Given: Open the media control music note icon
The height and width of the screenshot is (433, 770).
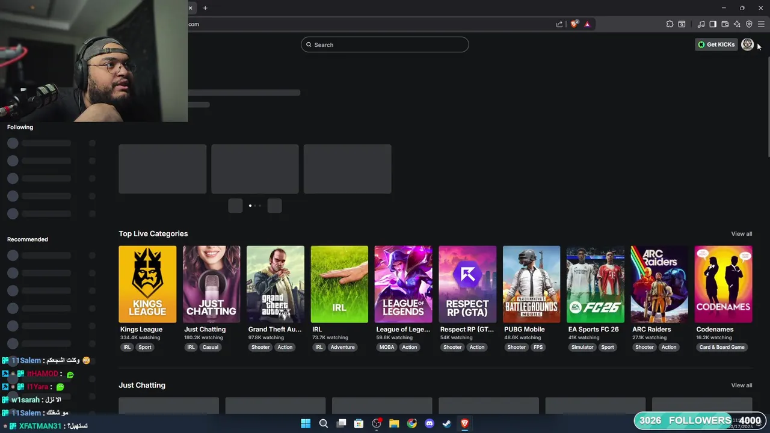Looking at the screenshot, I should (701, 24).
